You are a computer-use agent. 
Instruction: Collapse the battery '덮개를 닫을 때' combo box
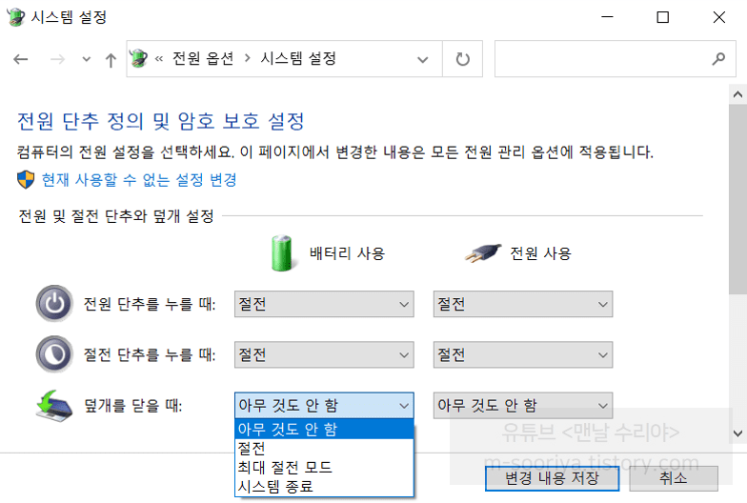point(324,406)
